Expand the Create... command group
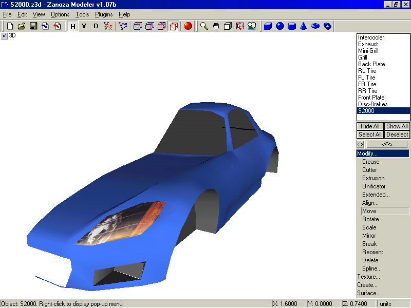Viewport: 411px width, 308px height. (367, 285)
